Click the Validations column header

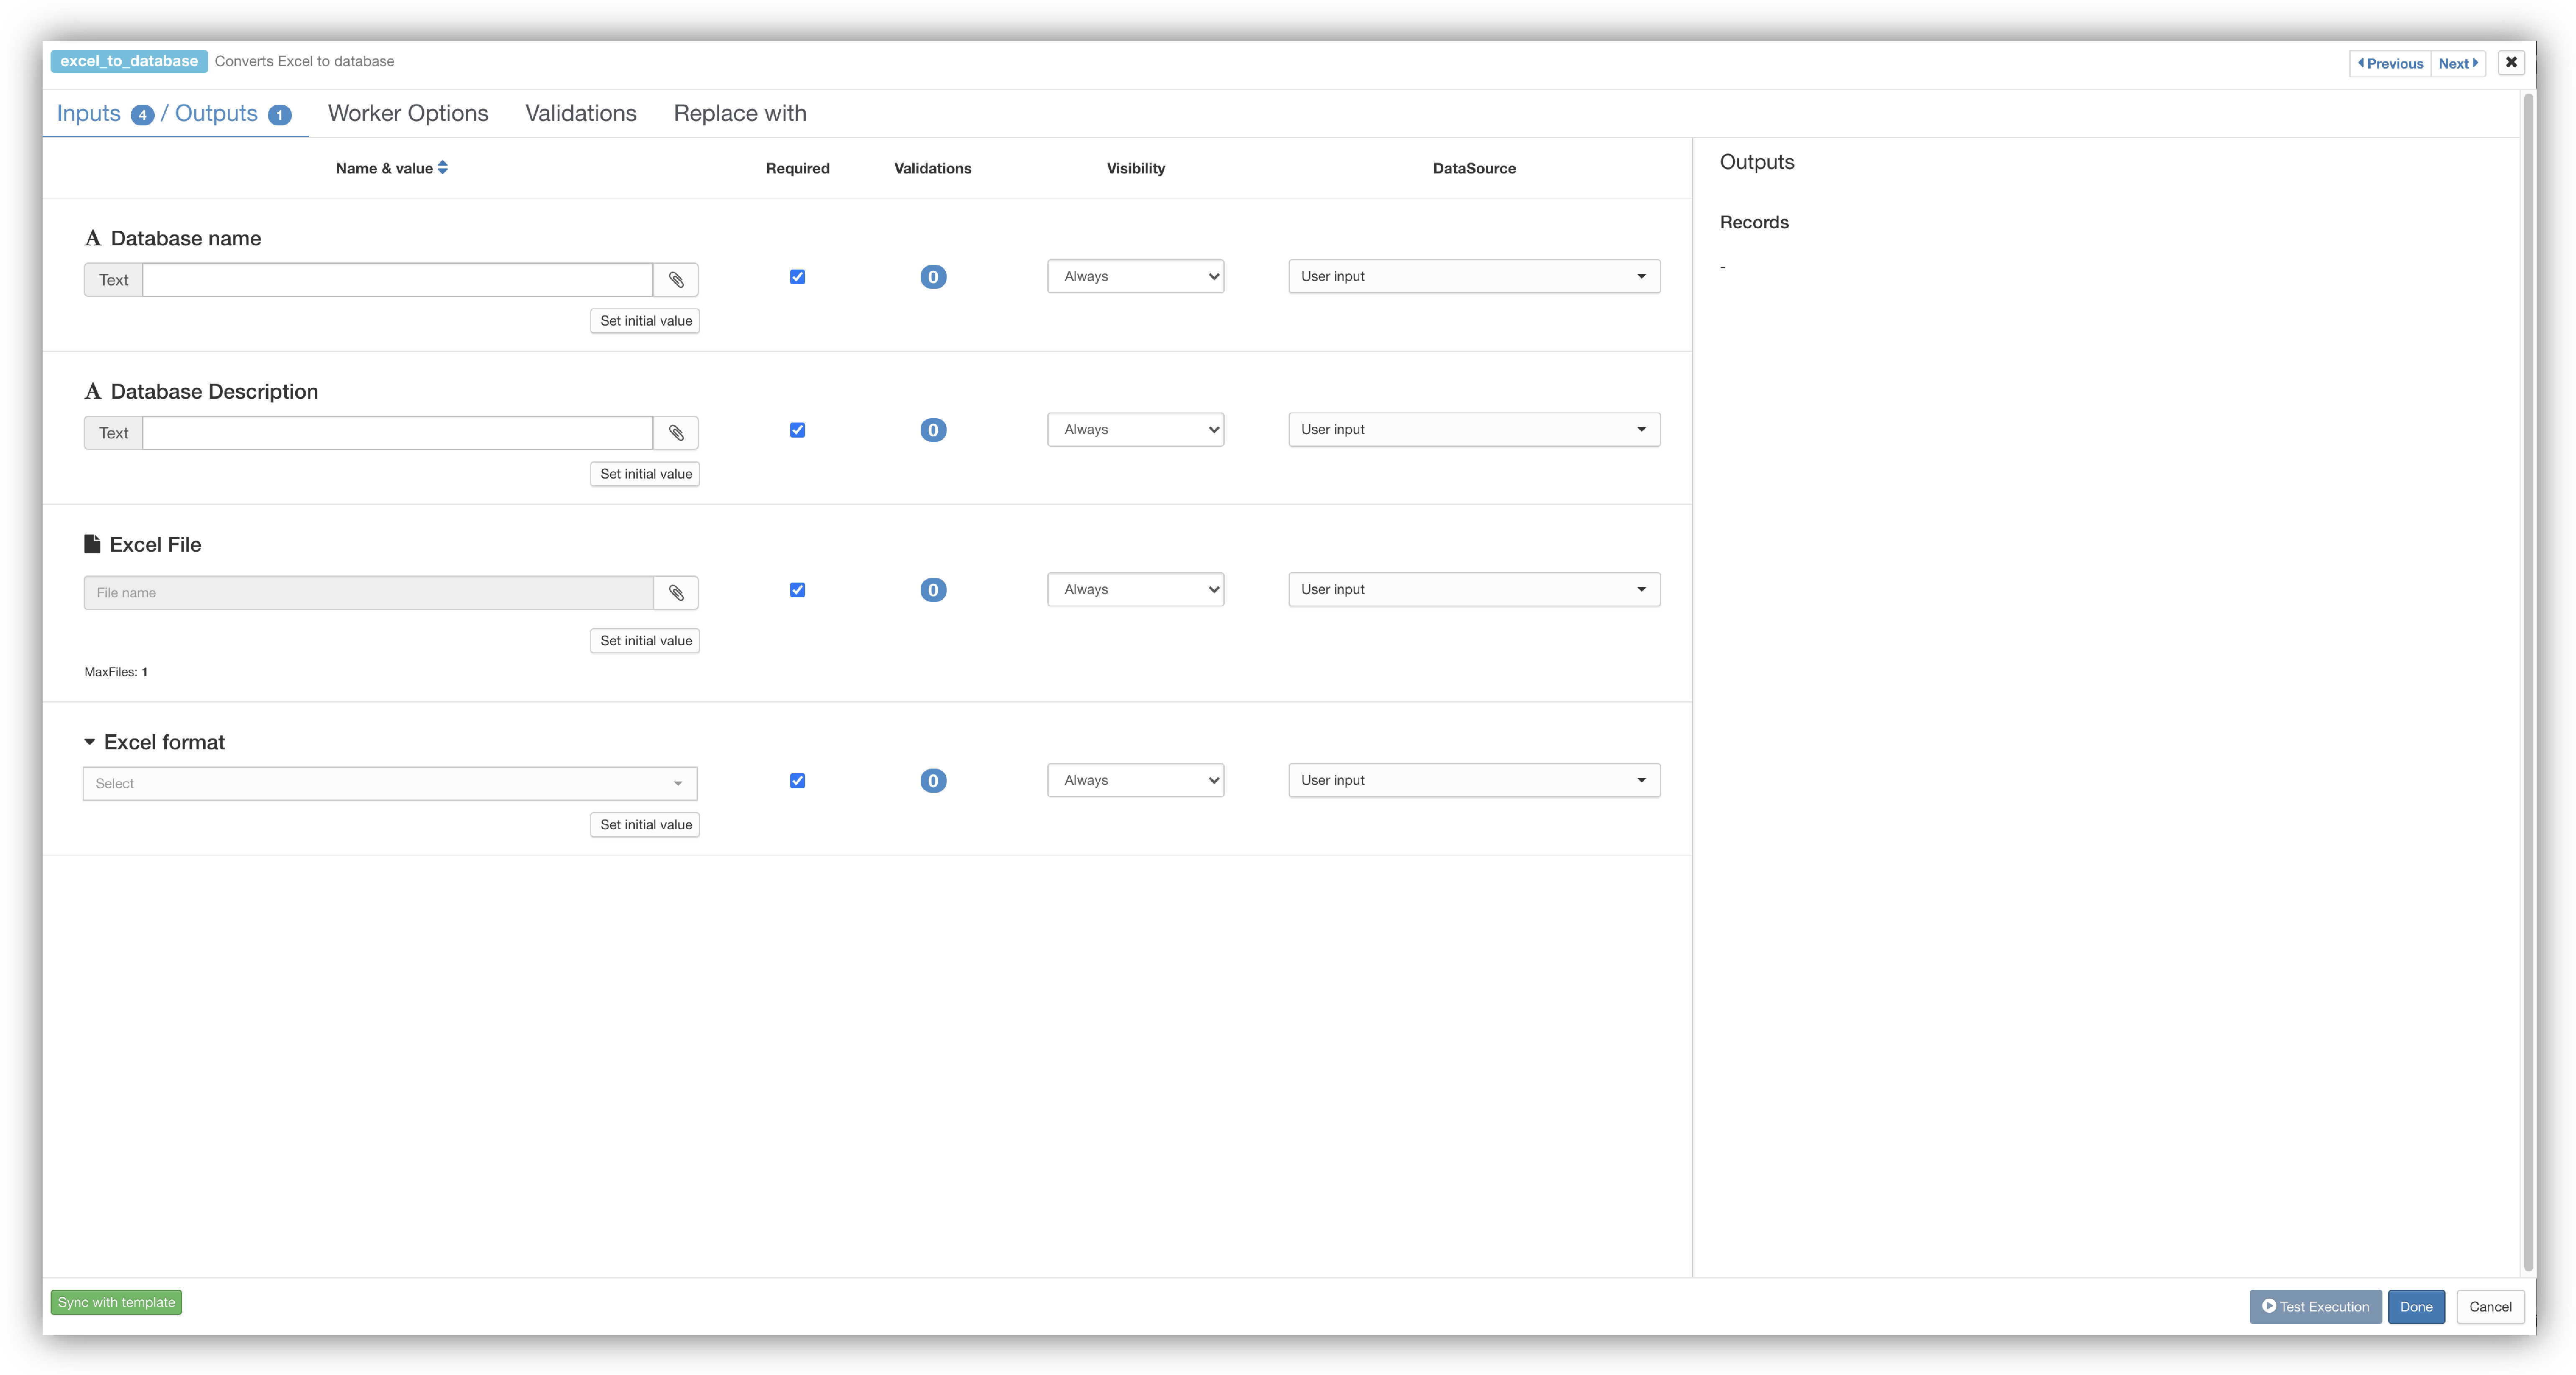932,168
